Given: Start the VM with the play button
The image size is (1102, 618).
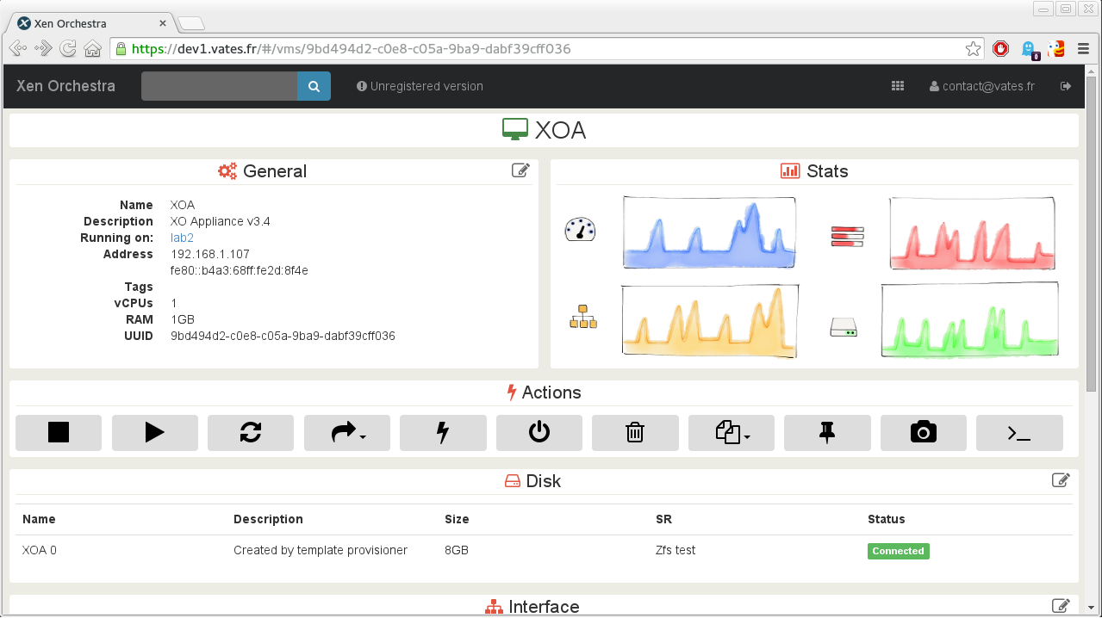Looking at the screenshot, I should tap(155, 433).
